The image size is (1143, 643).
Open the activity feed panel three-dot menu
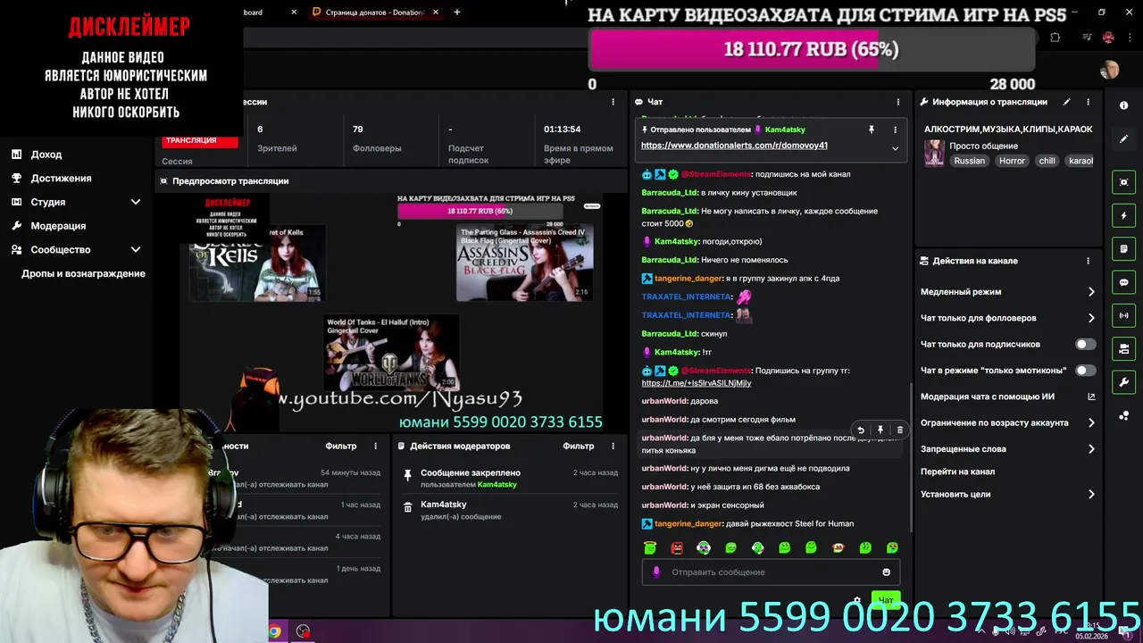coord(375,446)
